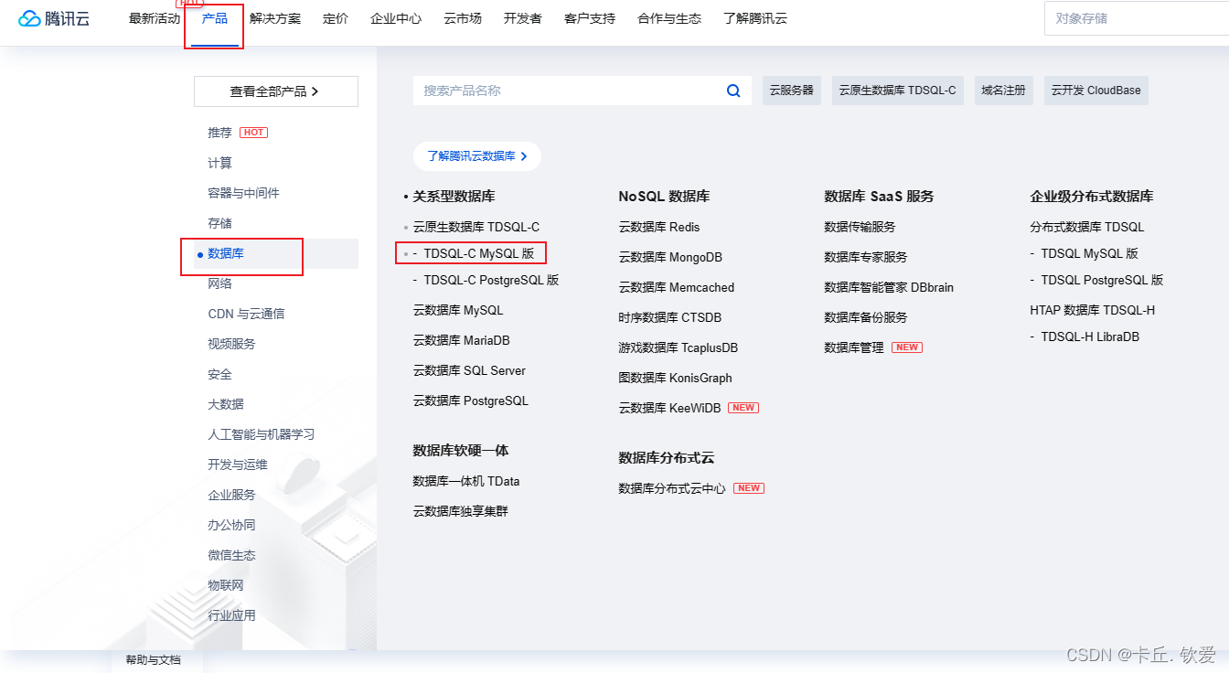Select 数据库 category in sidebar
Viewport: 1229px width, 673px height.
pyautogui.click(x=226, y=253)
